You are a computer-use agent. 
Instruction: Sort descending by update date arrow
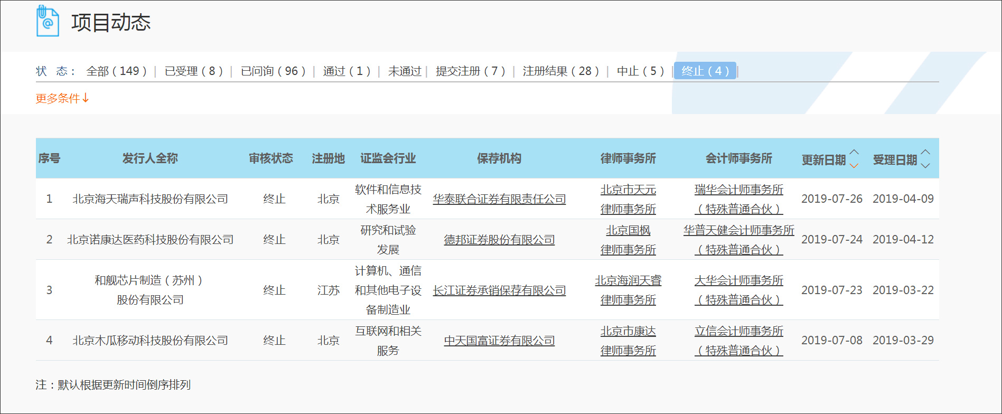pyautogui.click(x=854, y=165)
